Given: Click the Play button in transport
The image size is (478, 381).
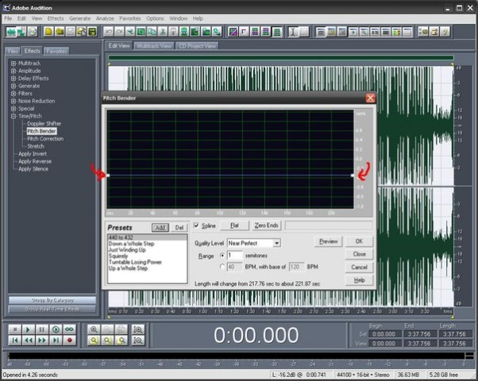Looking at the screenshot, I should (x=26, y=329).
